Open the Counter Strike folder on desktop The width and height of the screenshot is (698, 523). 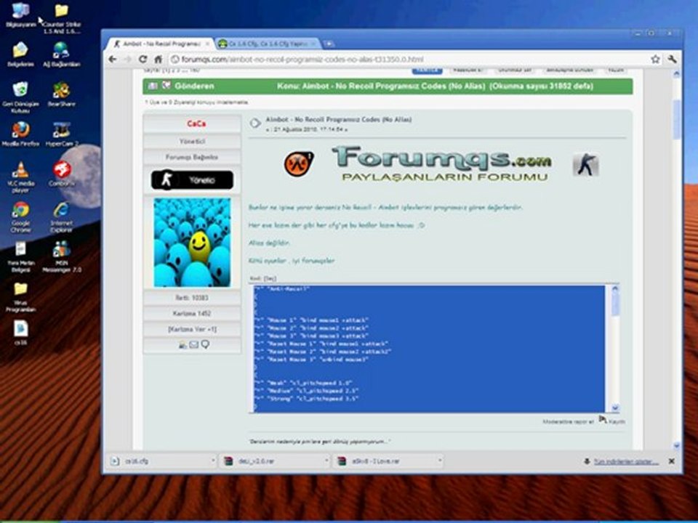[x=61, y=18]
